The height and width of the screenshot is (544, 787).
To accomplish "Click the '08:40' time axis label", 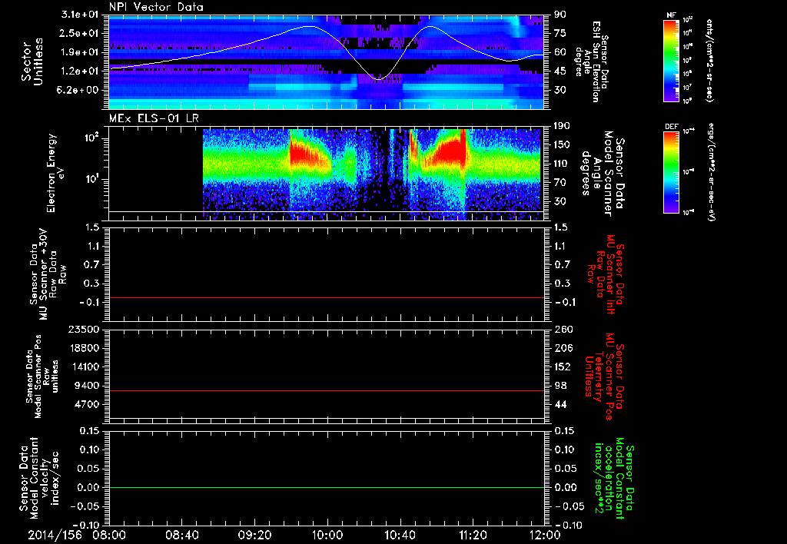I will 181,535.
